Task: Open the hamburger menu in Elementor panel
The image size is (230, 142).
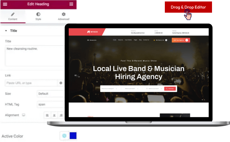Action: point(5,4)
